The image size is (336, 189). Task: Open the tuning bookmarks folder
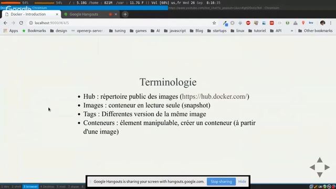tap(117, 30)
